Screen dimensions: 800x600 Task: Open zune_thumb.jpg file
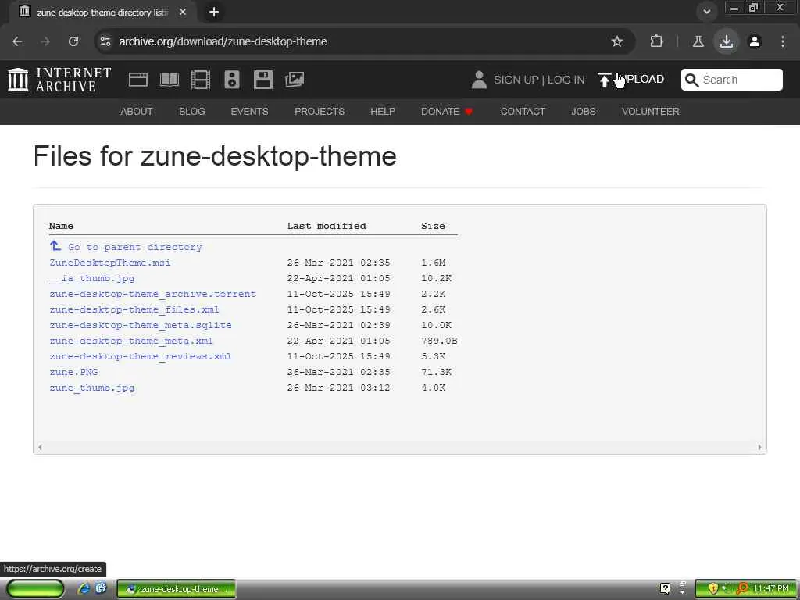92,387
